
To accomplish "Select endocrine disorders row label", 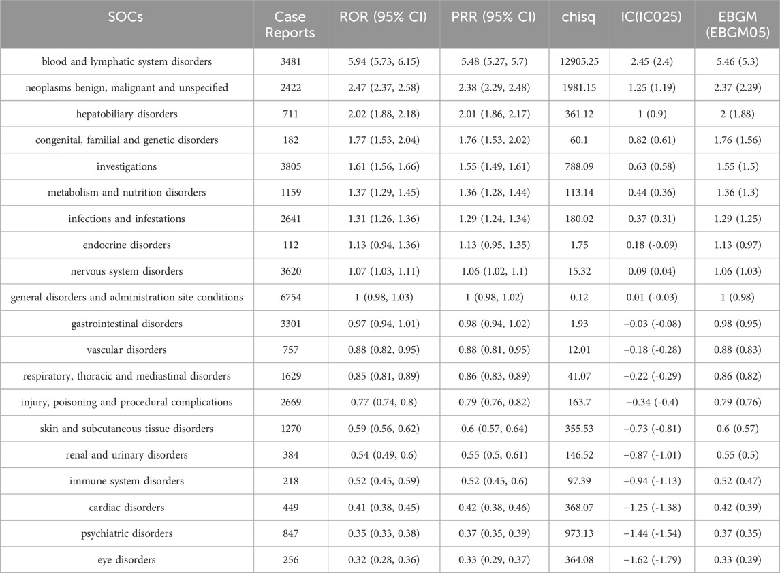I will [126, 245].
